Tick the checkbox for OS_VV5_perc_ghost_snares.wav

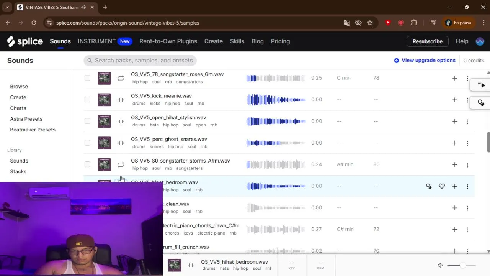(x=87, y=143)
